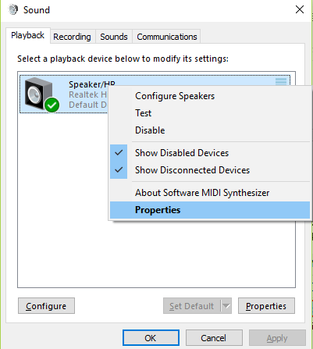Click the Cancel button

214,338
